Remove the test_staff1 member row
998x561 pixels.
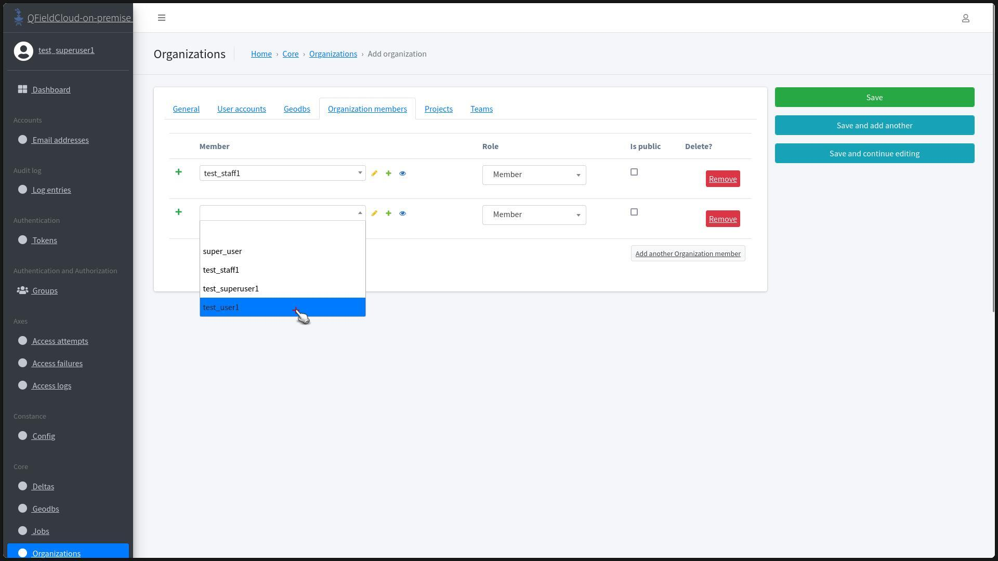[723, 179]
